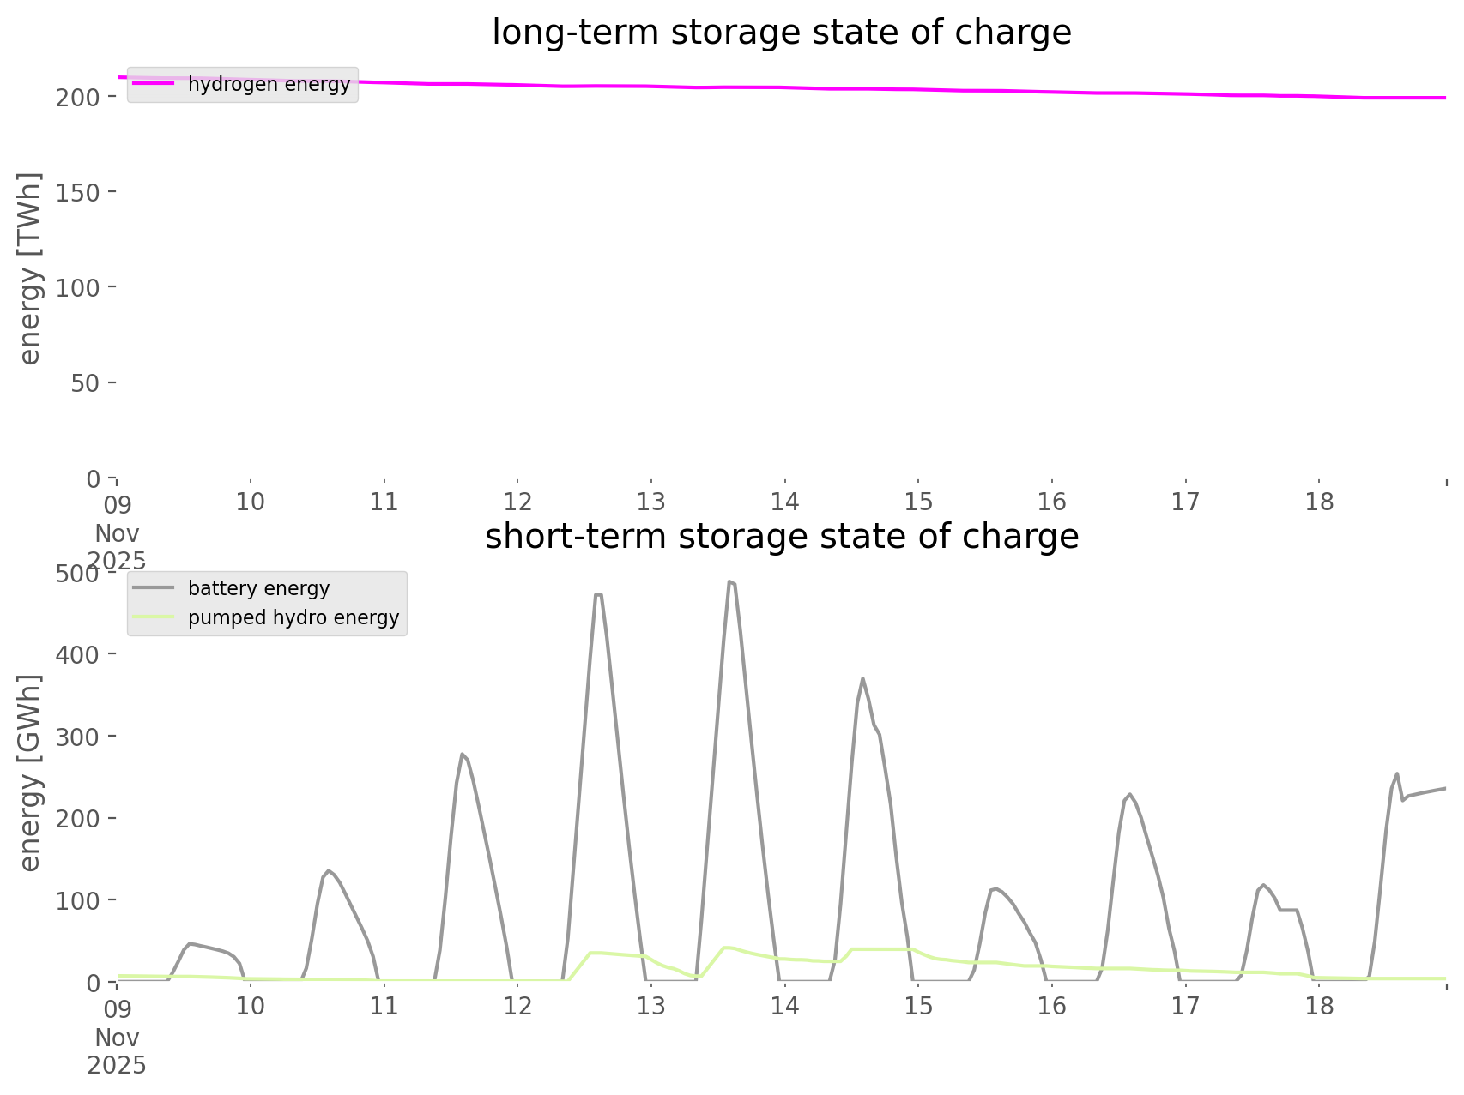
Task: Click the 500 tick on the GWh axis
Action: 78,573
